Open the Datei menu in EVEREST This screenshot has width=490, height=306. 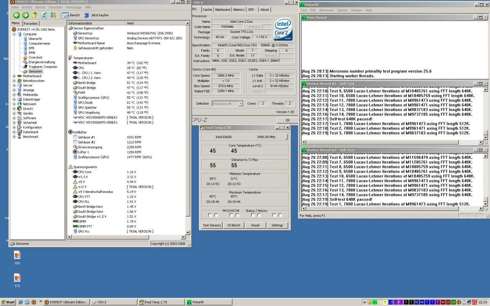(15, 7)
